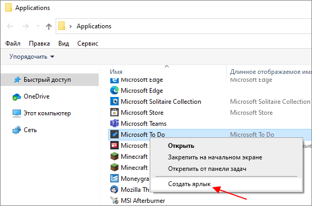The height and width of the screenshot is (206, 312).
Task: Open the Правка menu
Action: (x=39, y=44)
